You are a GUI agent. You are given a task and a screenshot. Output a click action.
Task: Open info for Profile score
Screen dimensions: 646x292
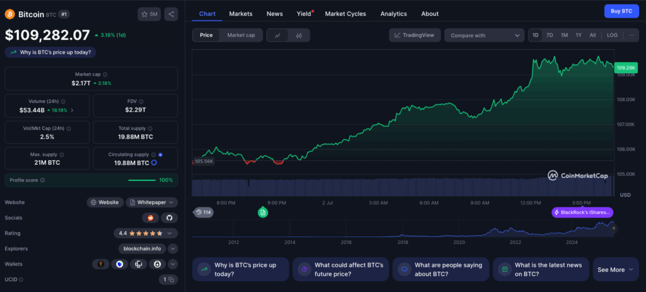click(42, 180)
